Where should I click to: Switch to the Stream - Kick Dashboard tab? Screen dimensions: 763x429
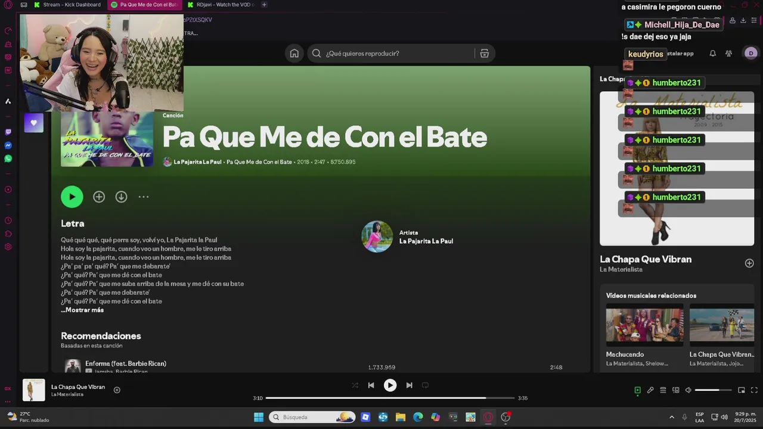67,5
